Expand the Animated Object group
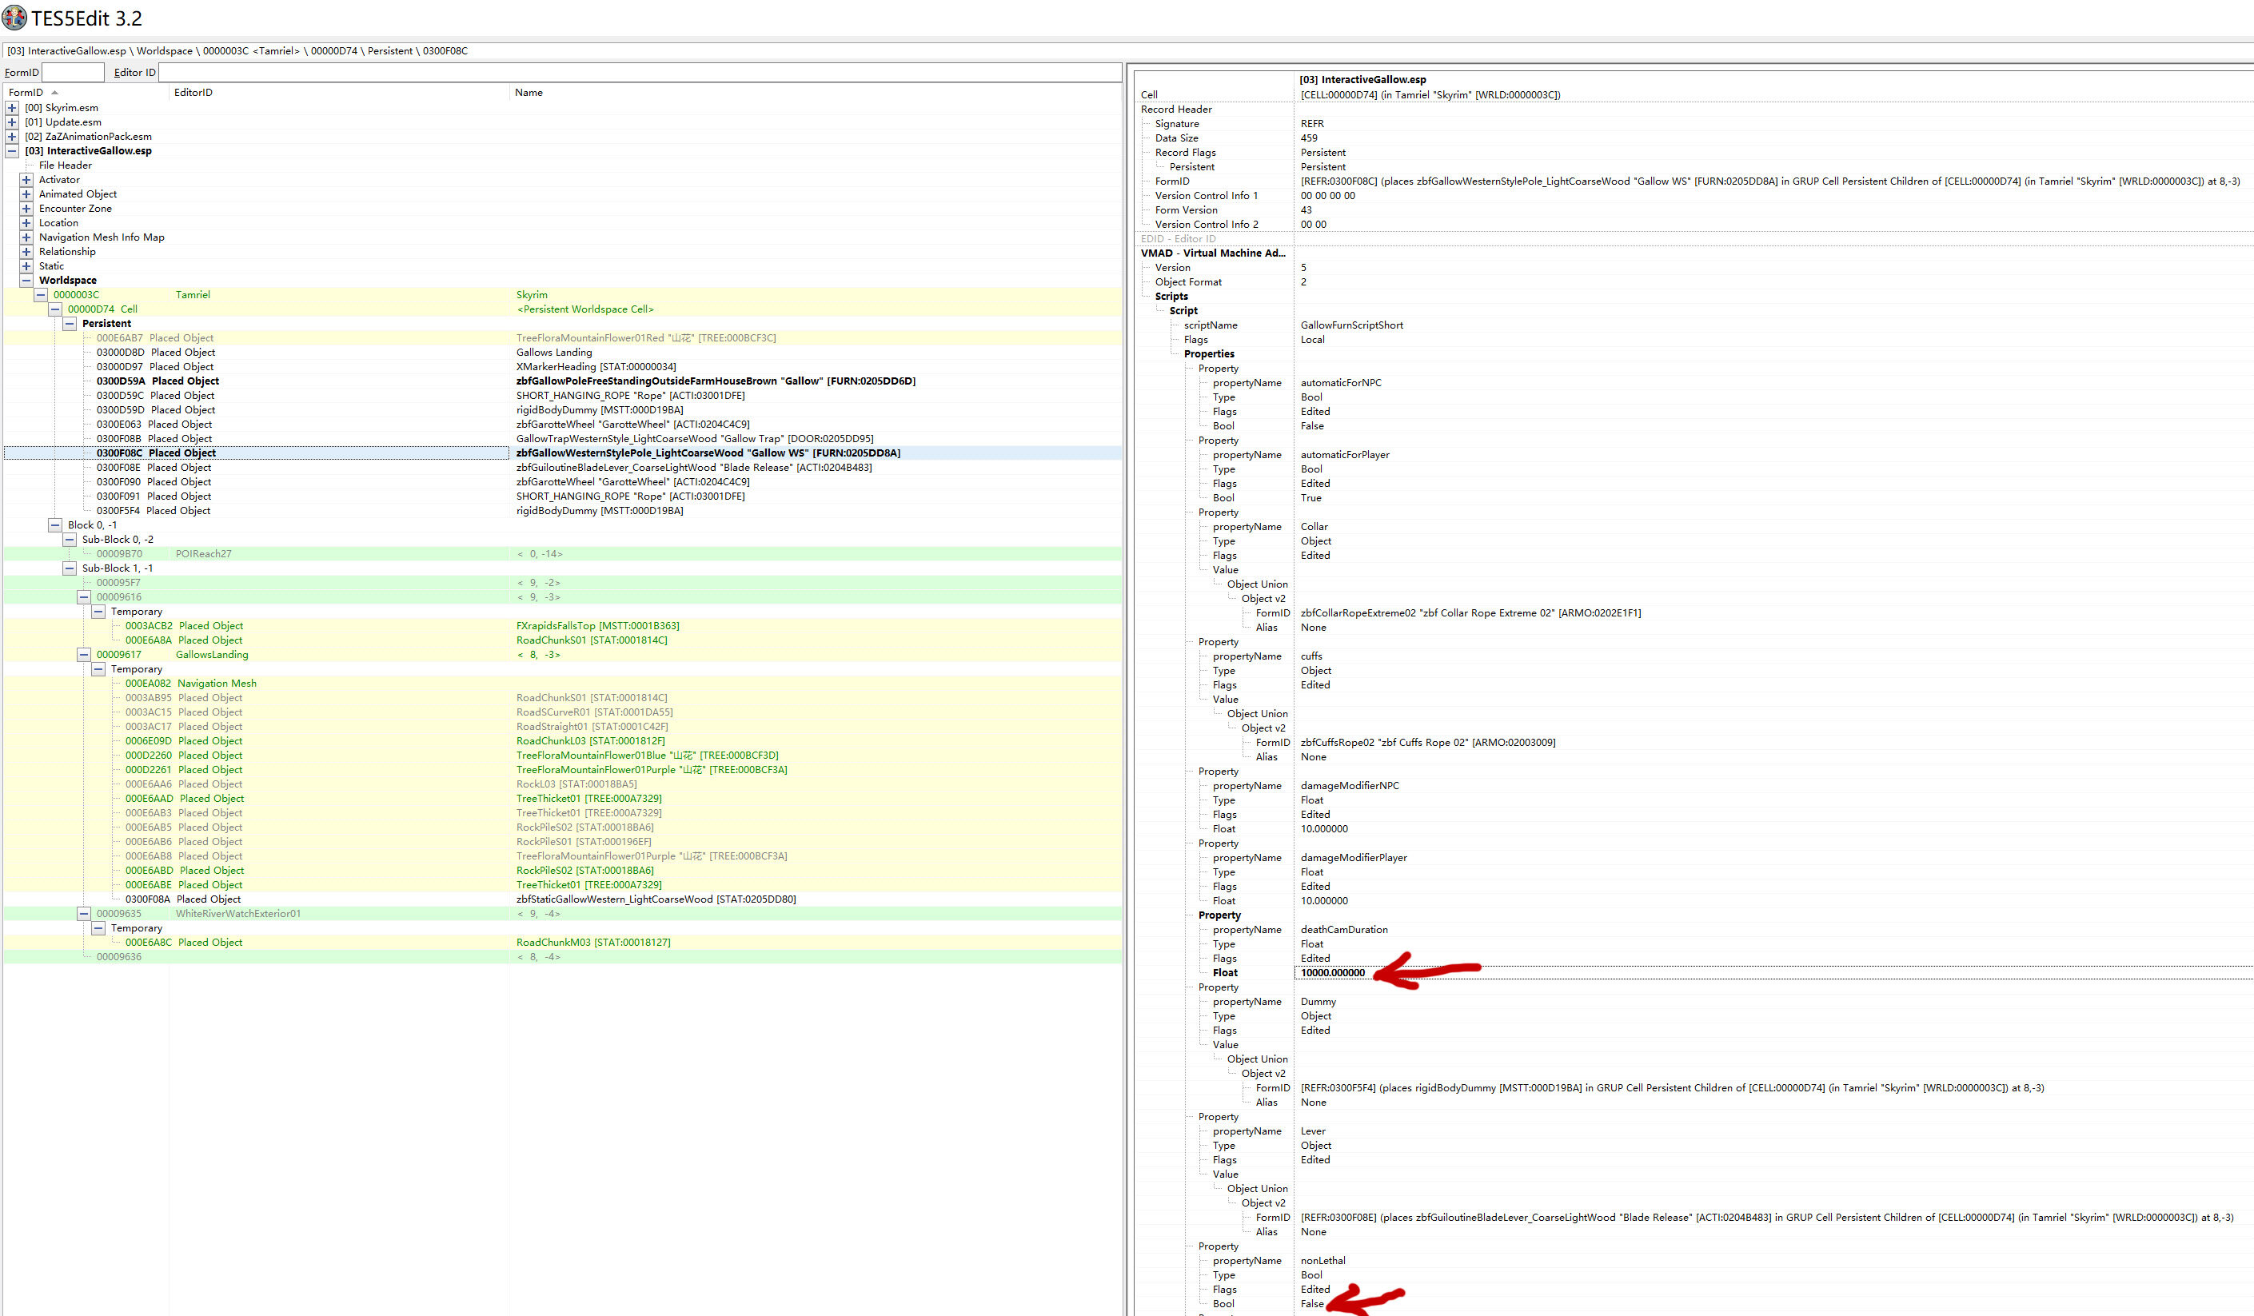Screen dimensions: 2254x1316 (x=26, y=194)
